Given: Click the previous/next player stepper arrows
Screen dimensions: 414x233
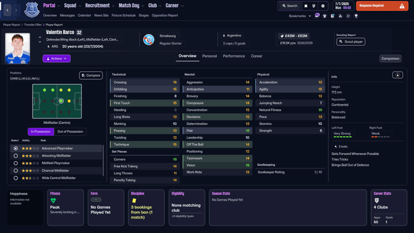Looking at the screenshot, I should 40,40.
